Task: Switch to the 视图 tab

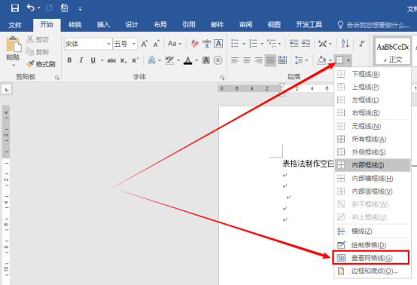Action: coord(274,25)
